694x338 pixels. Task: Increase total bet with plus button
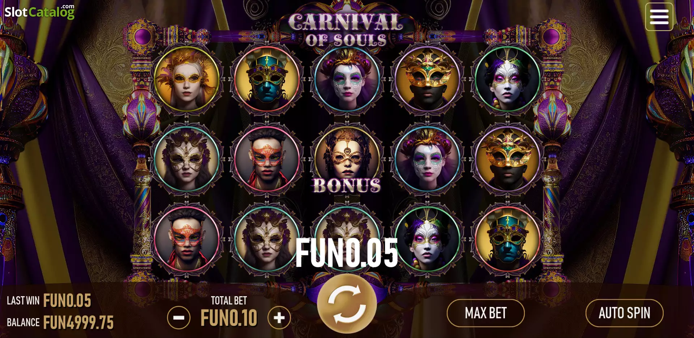point(279,317)
